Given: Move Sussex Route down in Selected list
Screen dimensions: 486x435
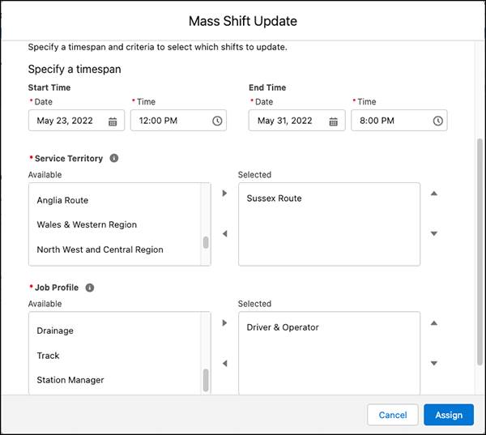Looking at the screenshot, I should [x=434, y=233].
